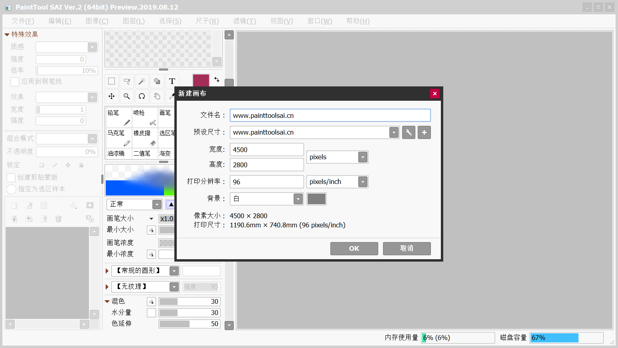The height and width of the screenshot is (348, 618).
Task: Toggle pressure button beside 最小浓度
Action: click(x=151, y=254)
